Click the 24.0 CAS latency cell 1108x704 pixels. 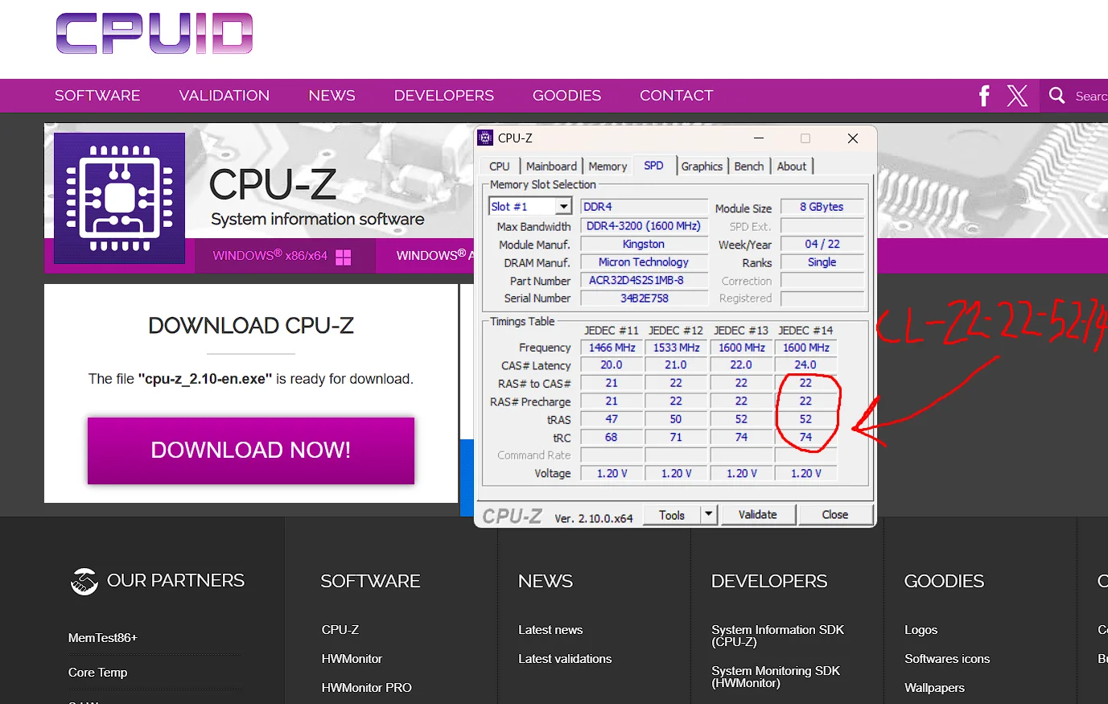(x=805, y=365)
